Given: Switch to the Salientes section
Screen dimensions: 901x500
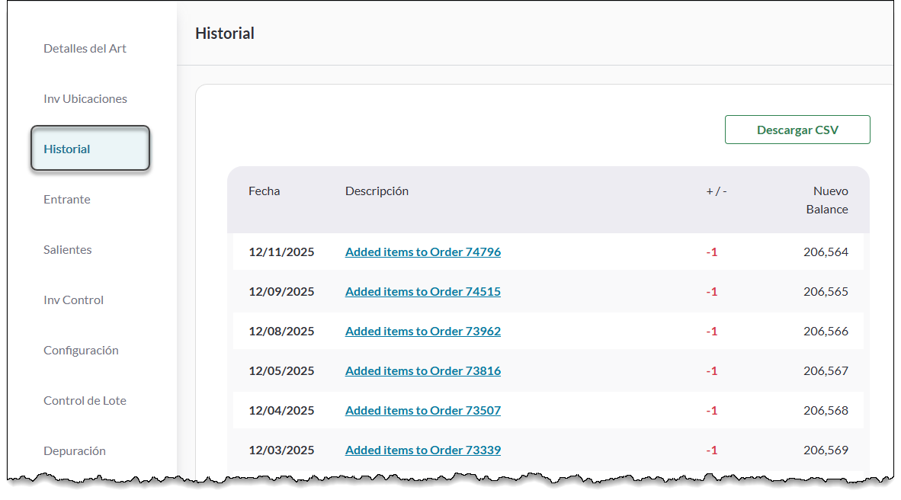Looking at the screenshot, I should tap(68, 250).
